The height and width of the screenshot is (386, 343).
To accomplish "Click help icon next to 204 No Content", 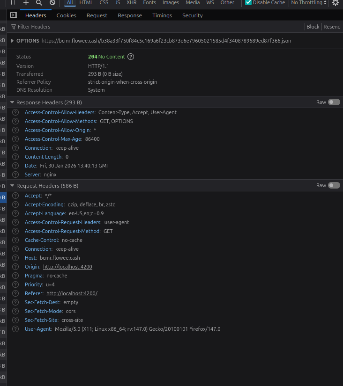I will click(x=131, y=57).
